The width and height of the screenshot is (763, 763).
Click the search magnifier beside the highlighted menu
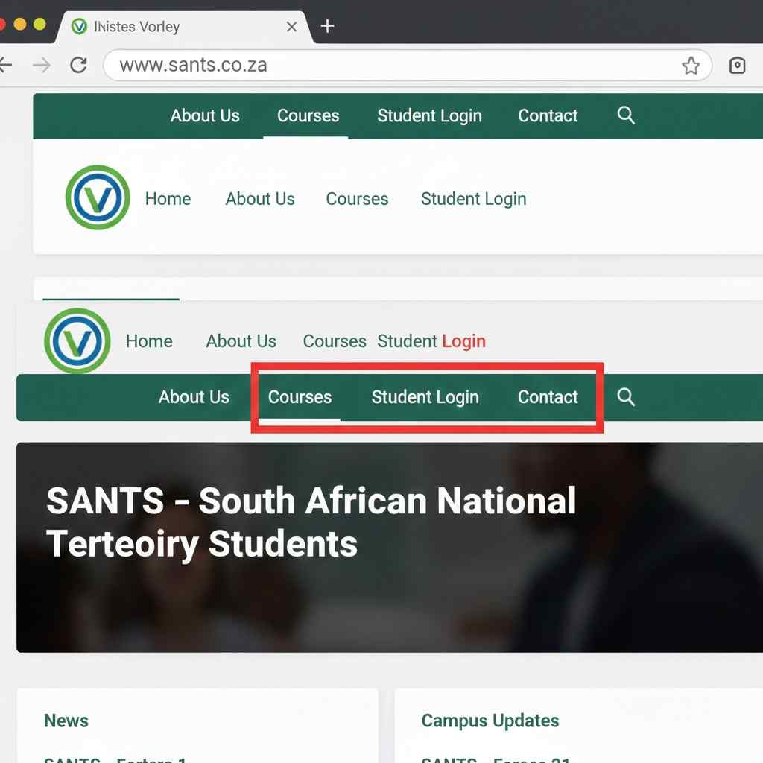point(625,397)
